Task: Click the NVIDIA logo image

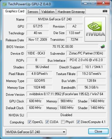Action: pyautogui.click(x=95, y=29)
